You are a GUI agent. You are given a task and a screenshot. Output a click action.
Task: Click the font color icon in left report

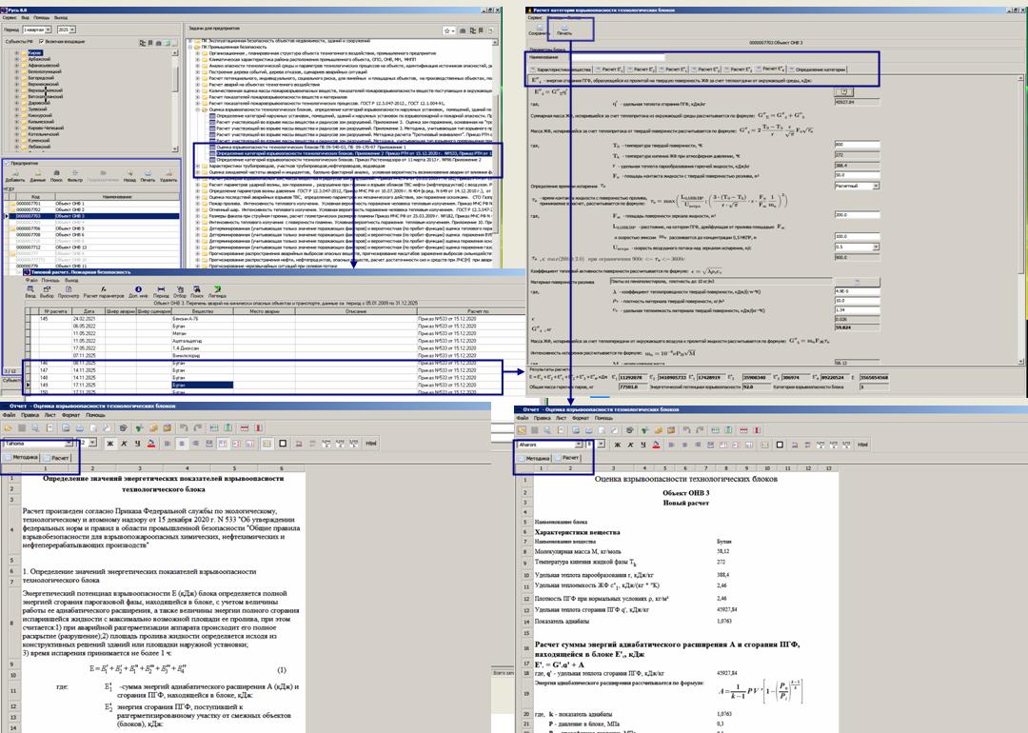[x=153, y=444]
